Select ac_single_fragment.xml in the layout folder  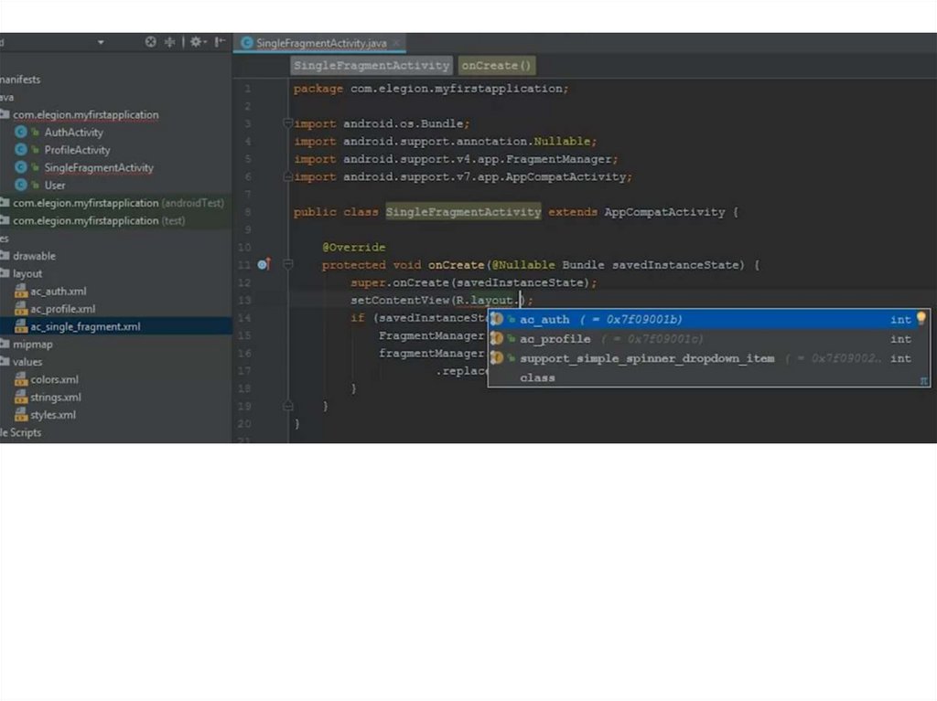coord(85,326)
